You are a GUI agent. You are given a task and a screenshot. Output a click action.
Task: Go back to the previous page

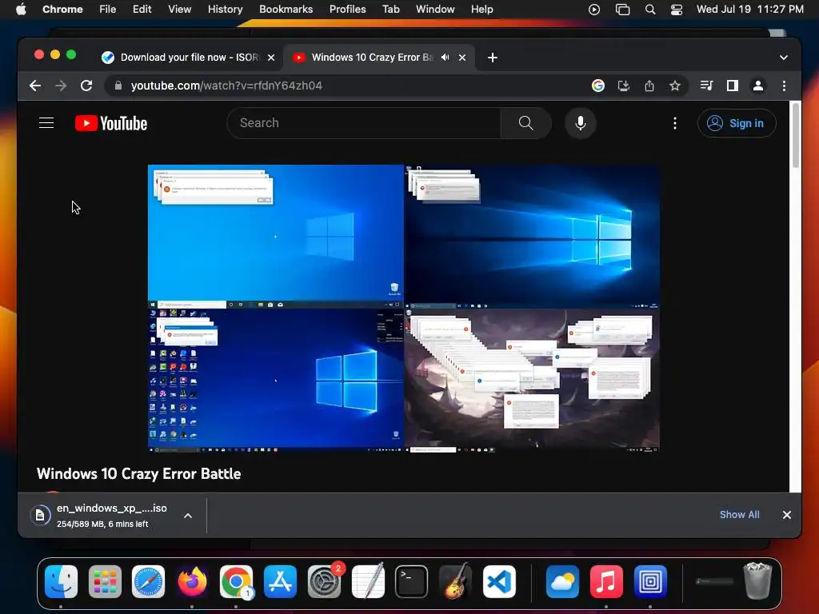coord(35,86)
